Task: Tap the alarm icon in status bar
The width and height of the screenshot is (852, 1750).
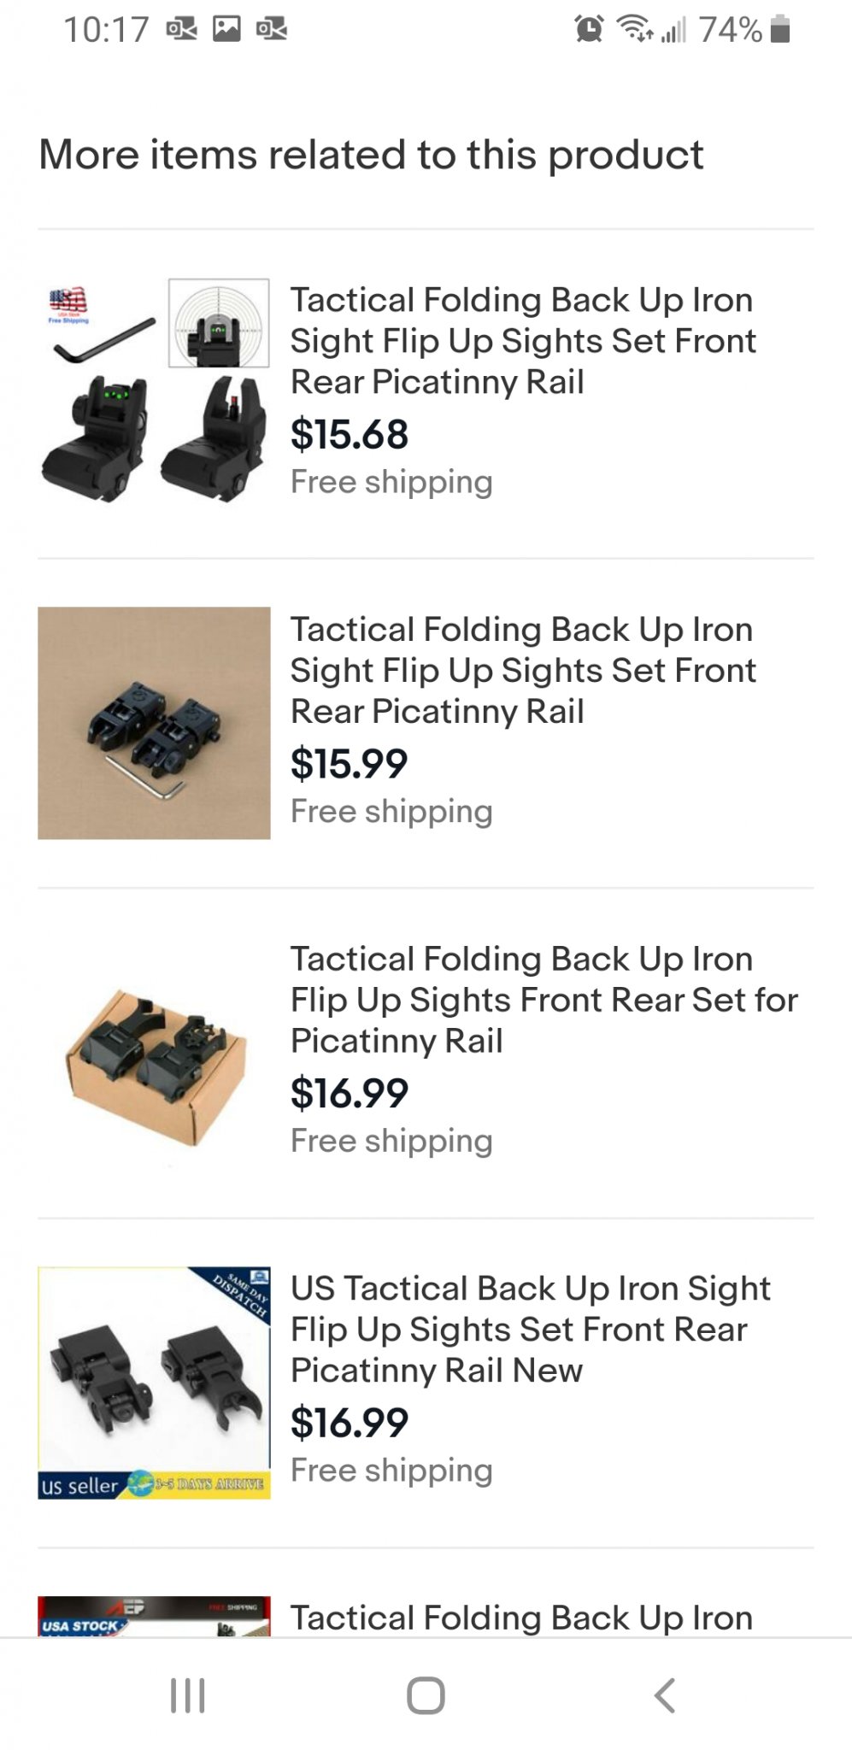Action: click(x=589, y=30)
